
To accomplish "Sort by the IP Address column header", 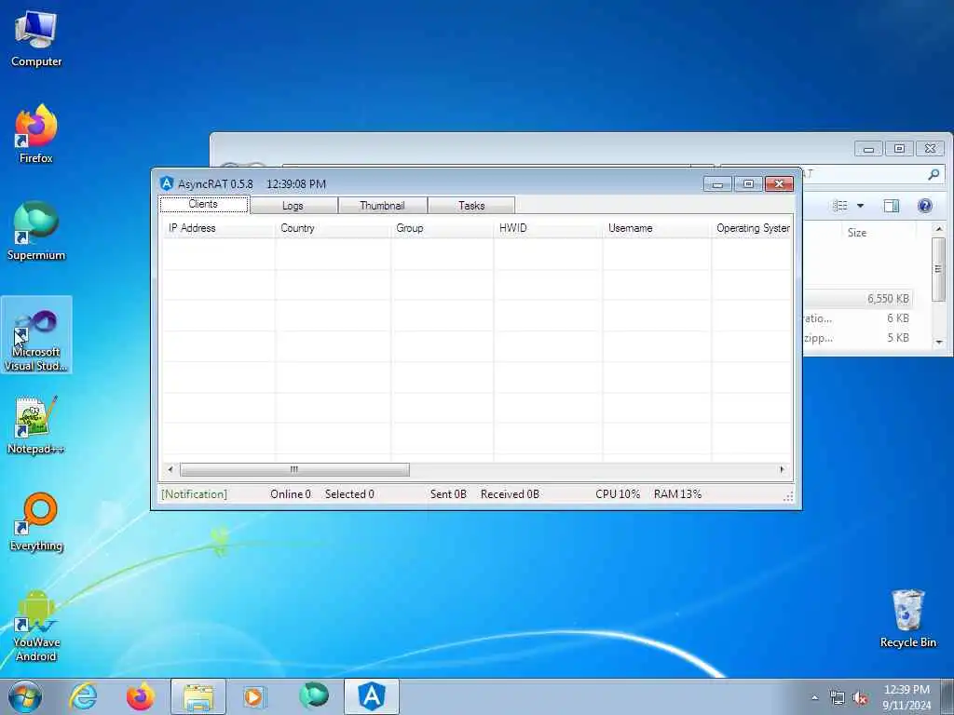I will (218, 228).
